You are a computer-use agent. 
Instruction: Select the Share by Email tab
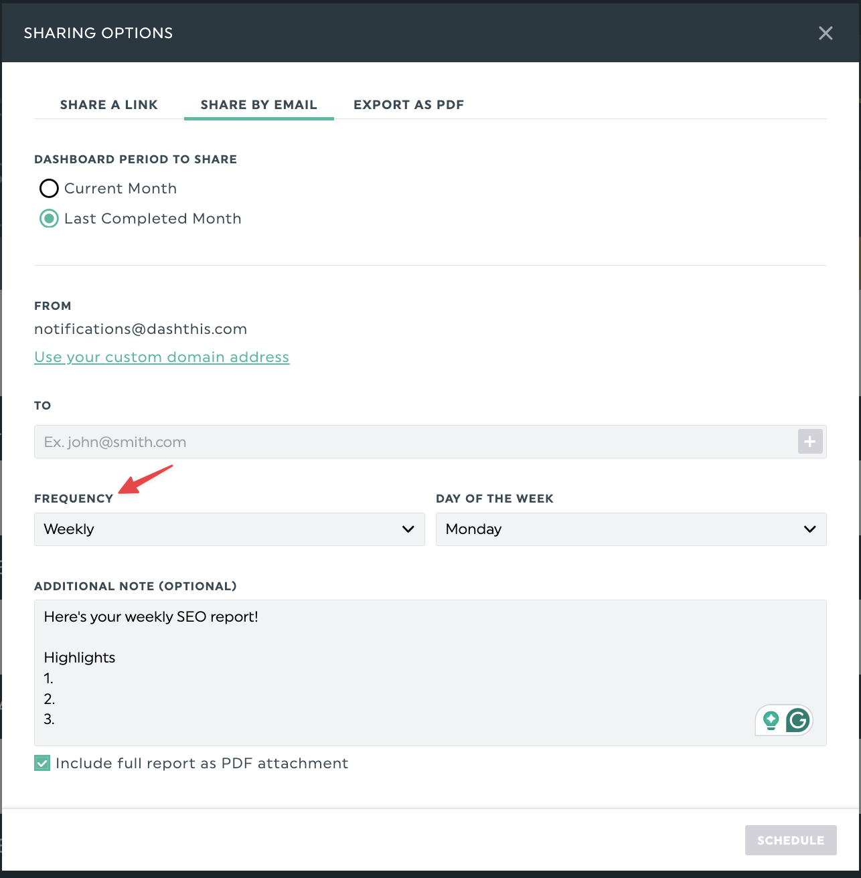259,104
